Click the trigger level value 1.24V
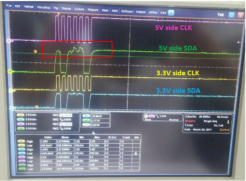246x181 pixels. [x=163, y=116]
